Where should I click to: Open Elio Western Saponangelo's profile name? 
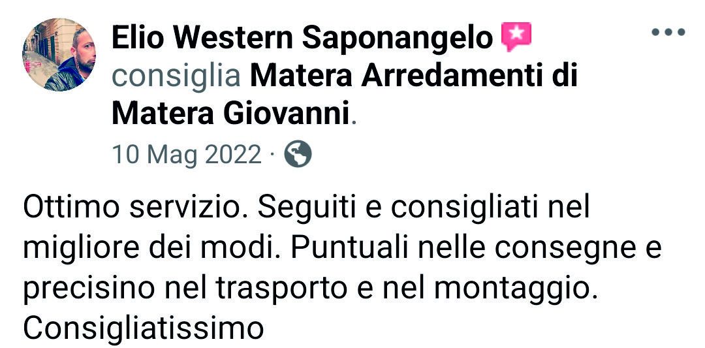point(302,38)
